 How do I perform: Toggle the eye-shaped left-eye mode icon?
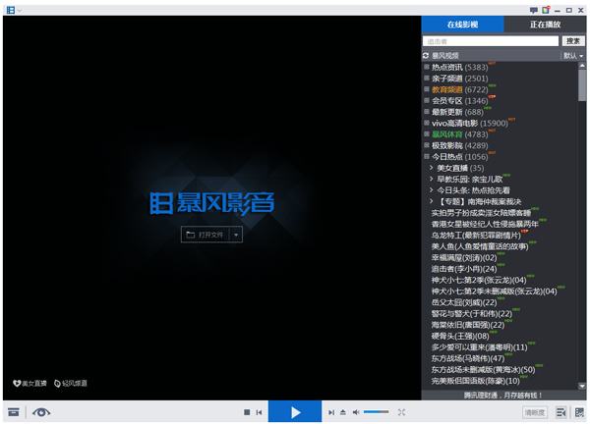coord(41,412)
